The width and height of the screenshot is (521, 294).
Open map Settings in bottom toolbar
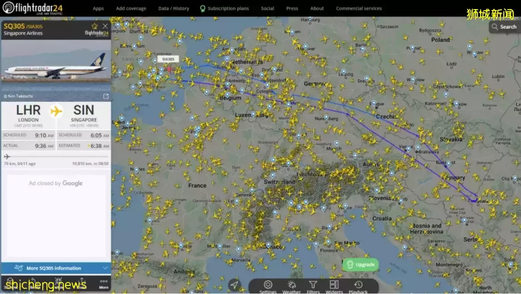point(268,287)
